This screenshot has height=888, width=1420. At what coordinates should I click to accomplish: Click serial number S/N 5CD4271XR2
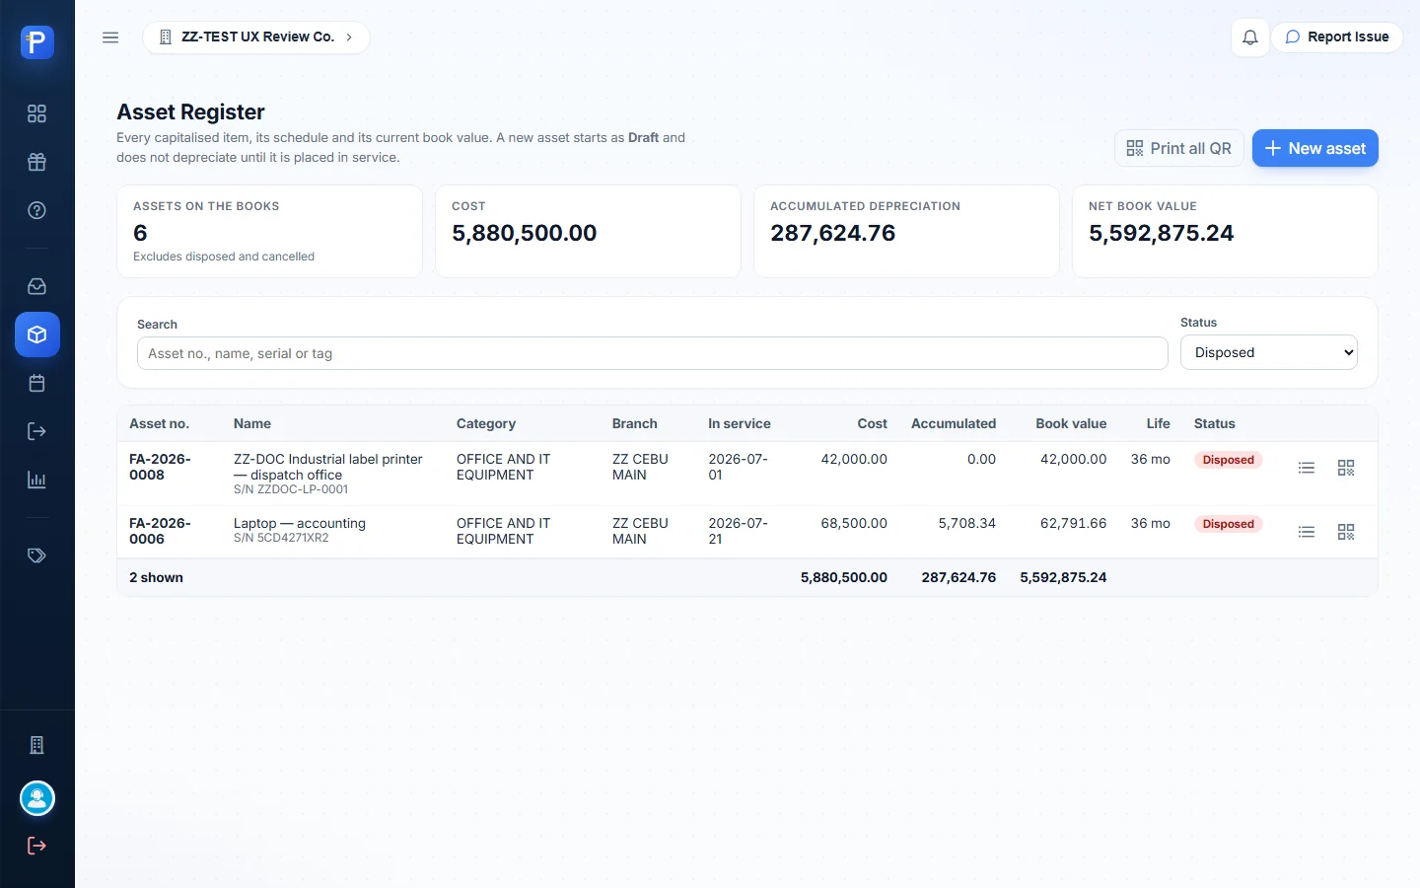(x=281, y=539)
